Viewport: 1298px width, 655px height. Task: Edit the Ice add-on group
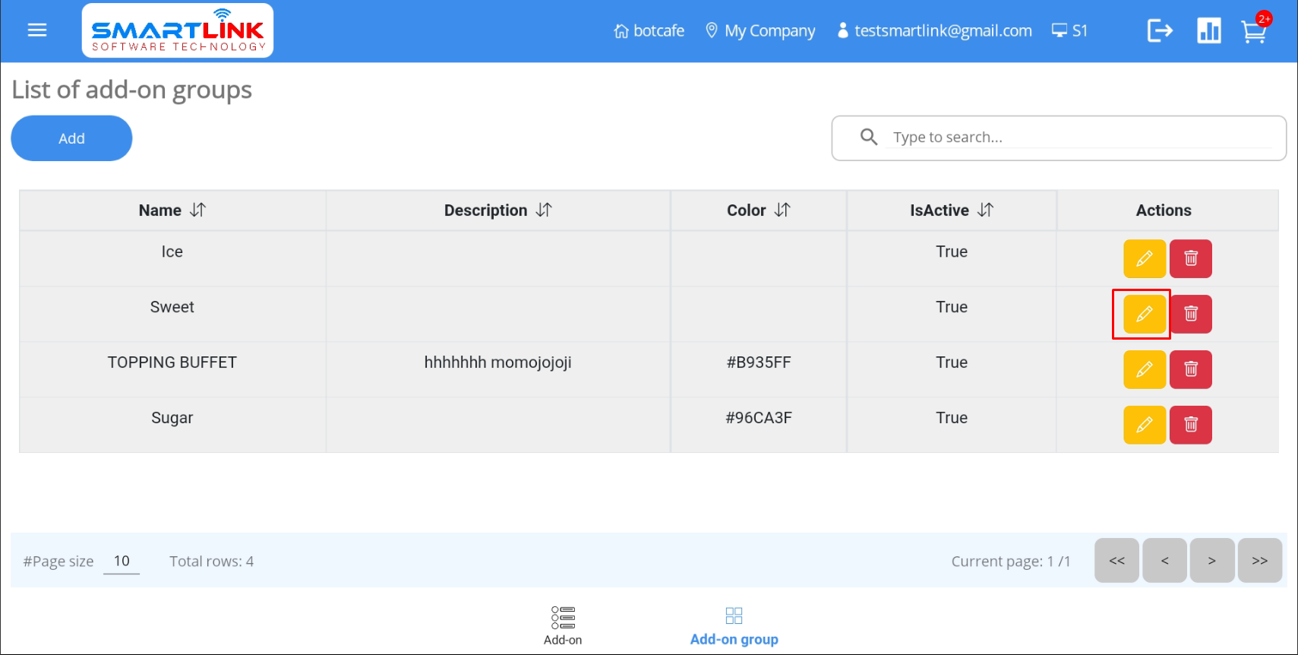click(x=1144, y=259)
